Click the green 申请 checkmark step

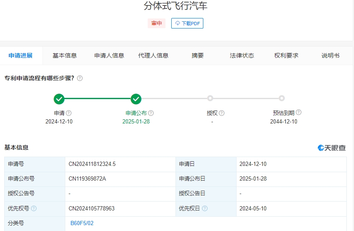pyautogui.click(x=59, y=99)
